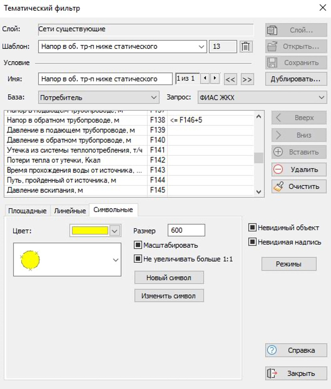Click the small right arrow condition stepper

coord(215,78)
